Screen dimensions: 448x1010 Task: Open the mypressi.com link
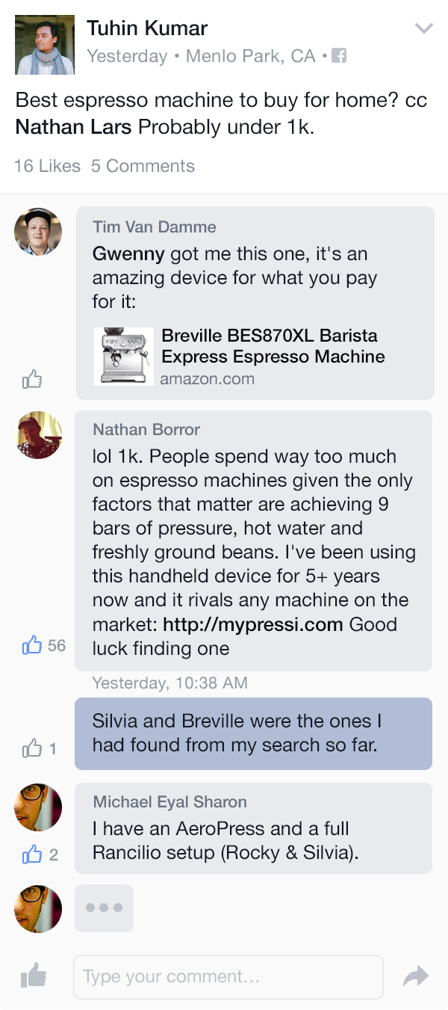tap(253, 624)
